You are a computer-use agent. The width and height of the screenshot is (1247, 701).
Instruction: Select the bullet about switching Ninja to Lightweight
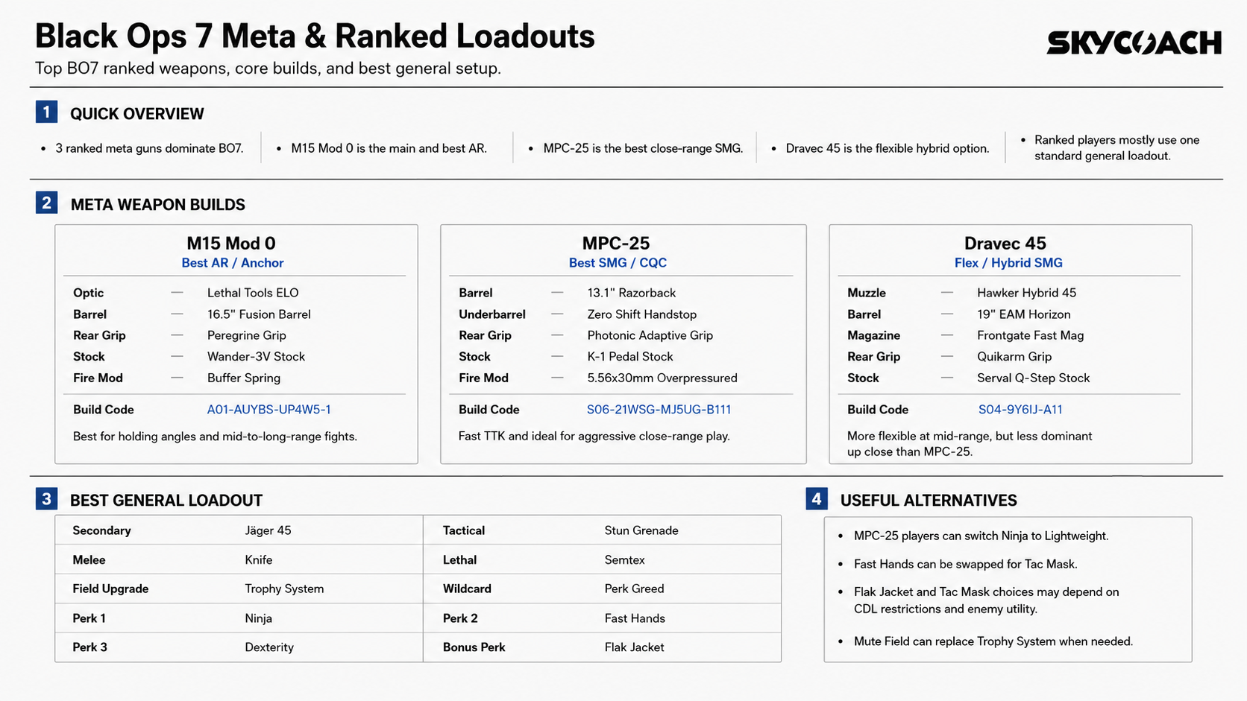(x=981, y=536)
